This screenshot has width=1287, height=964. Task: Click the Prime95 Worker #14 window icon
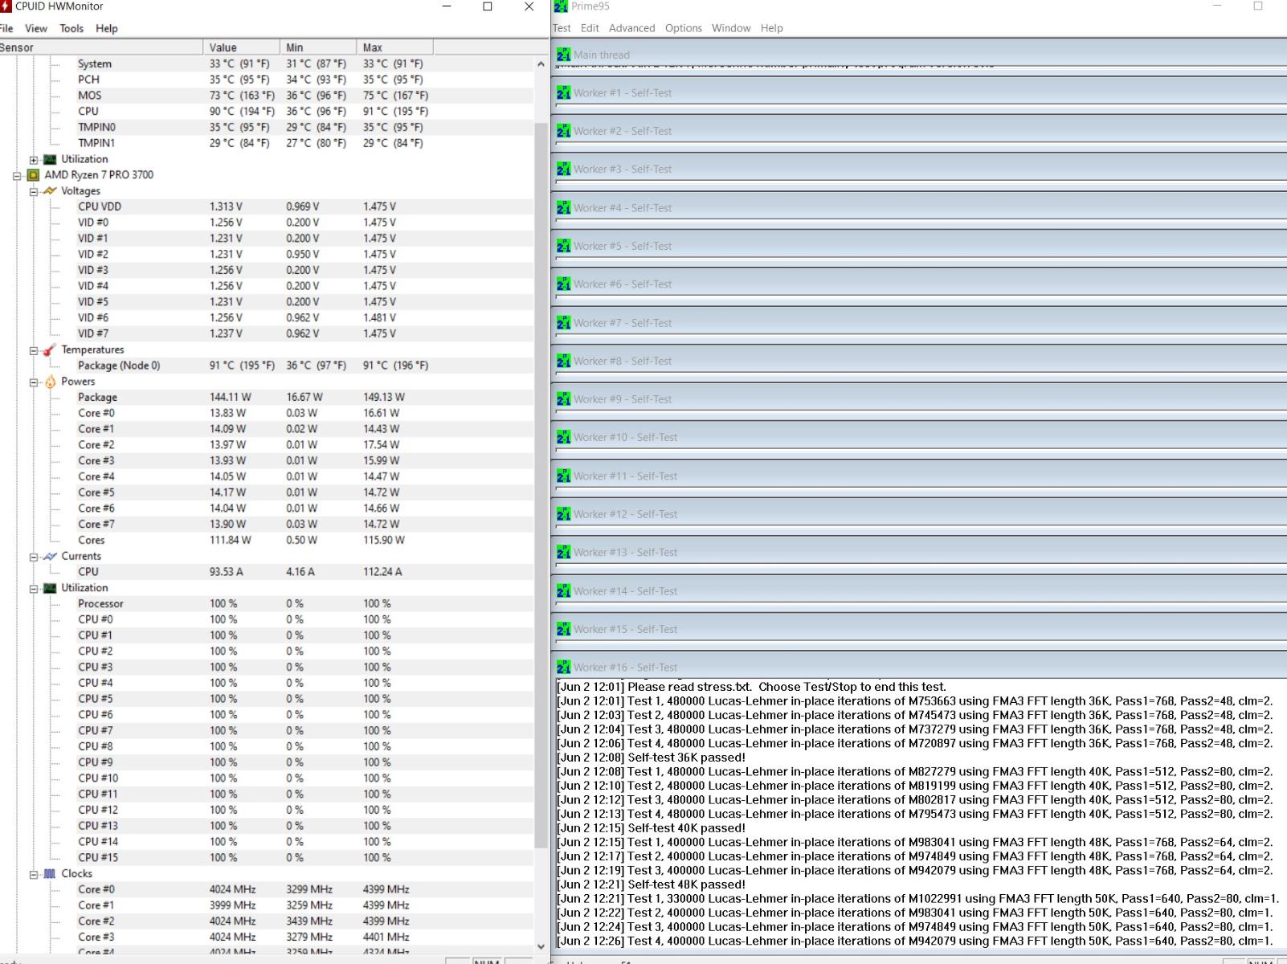pos(563,591)
